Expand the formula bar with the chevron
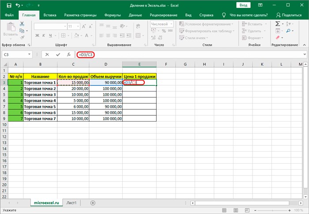Image resolution: width=309 pixels, height=214 pixels. [305, 54]
